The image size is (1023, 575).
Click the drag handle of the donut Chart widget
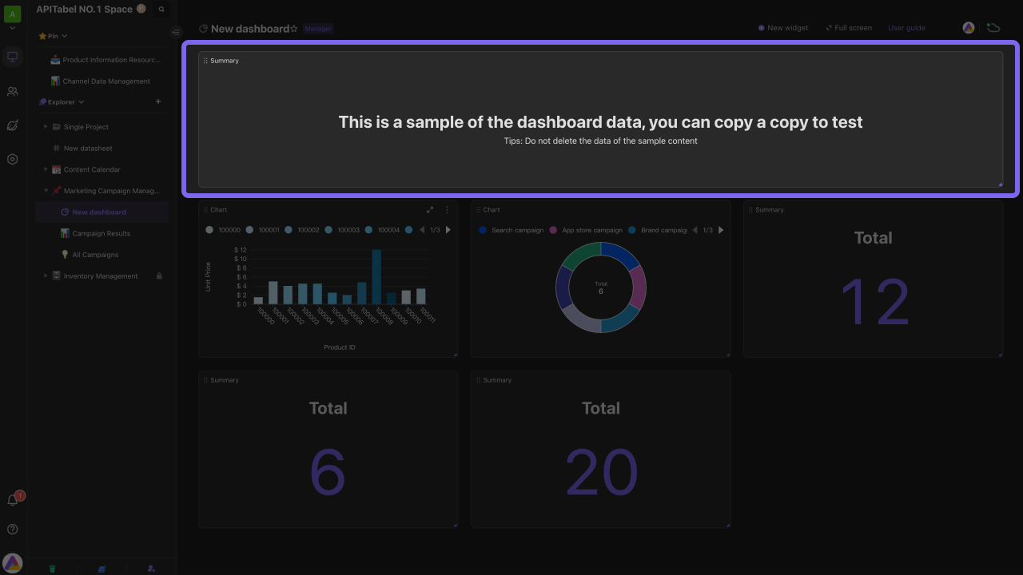click(x=478, y=210)
